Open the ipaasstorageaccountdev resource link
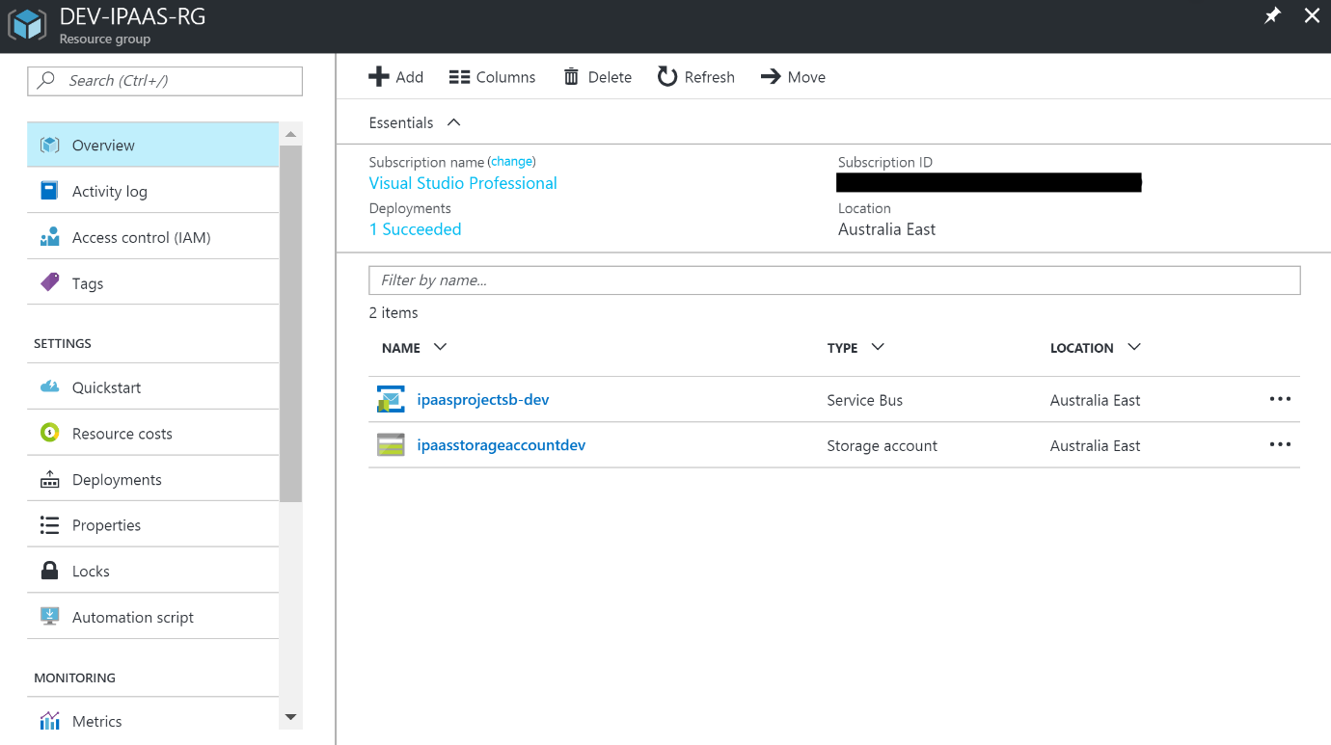Image resolution: width=1331 pixels, height=745 pixels. (x=502, y=445)
